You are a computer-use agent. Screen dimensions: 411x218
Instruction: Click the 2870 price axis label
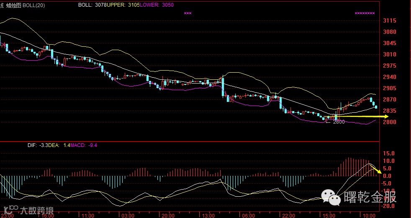pos(390,99)
